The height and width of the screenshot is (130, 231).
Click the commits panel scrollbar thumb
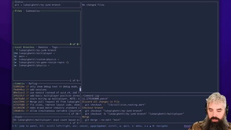80,90
